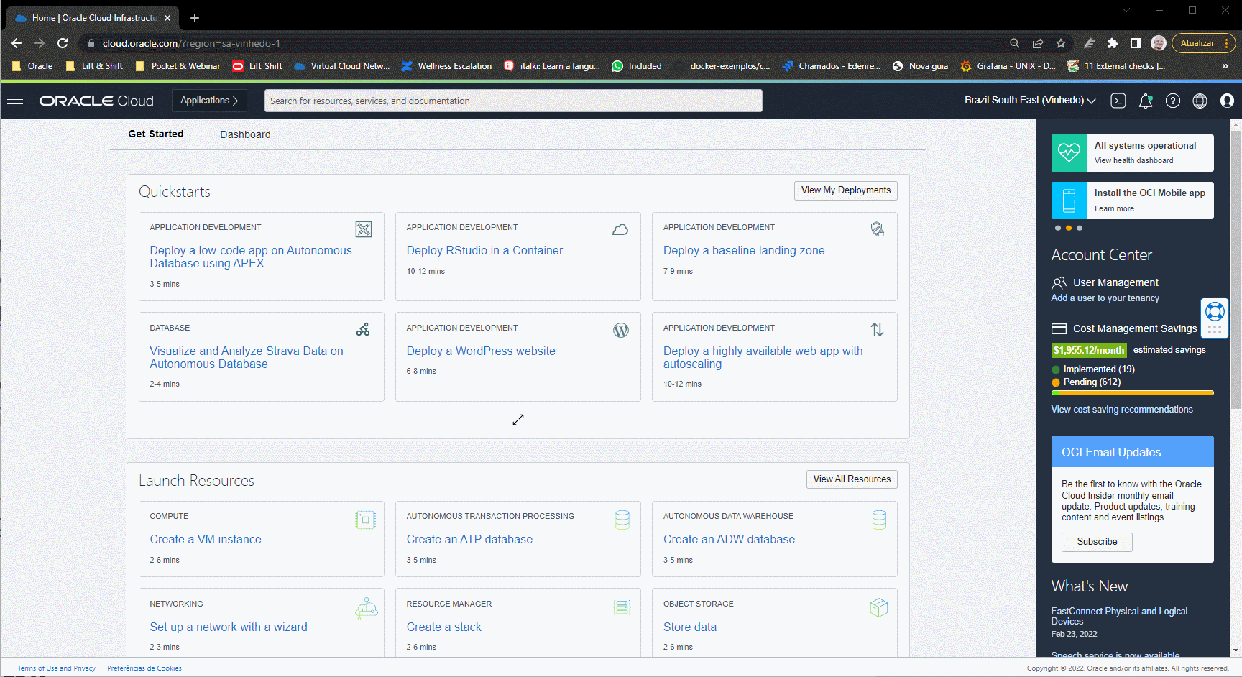Open the floating support lifebuoy icon

point(1215,312)
